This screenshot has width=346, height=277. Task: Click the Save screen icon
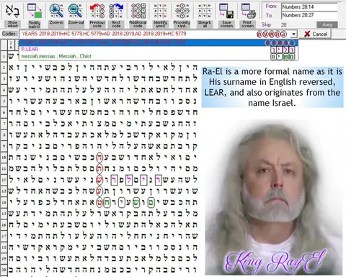[x=226, y=11]
